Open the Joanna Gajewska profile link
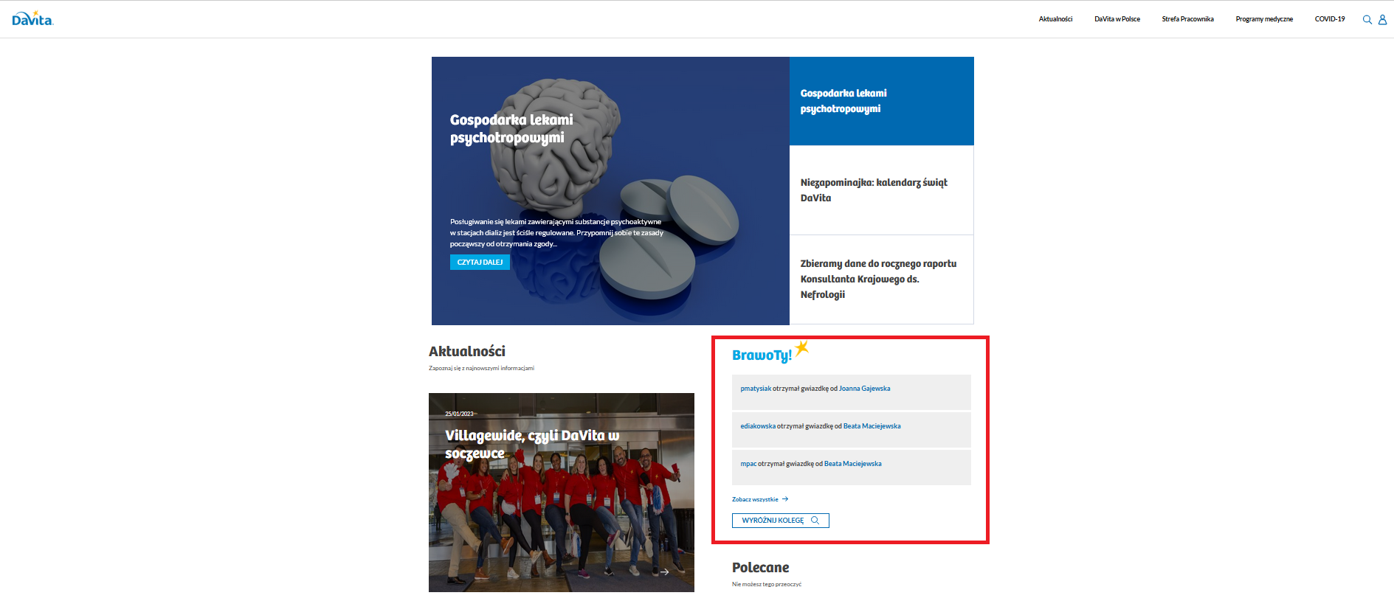 864,389
